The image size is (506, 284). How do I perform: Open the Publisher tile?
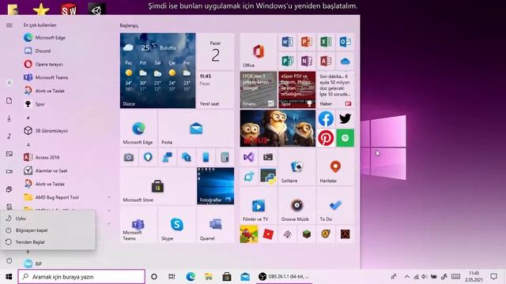pos(287,61)
